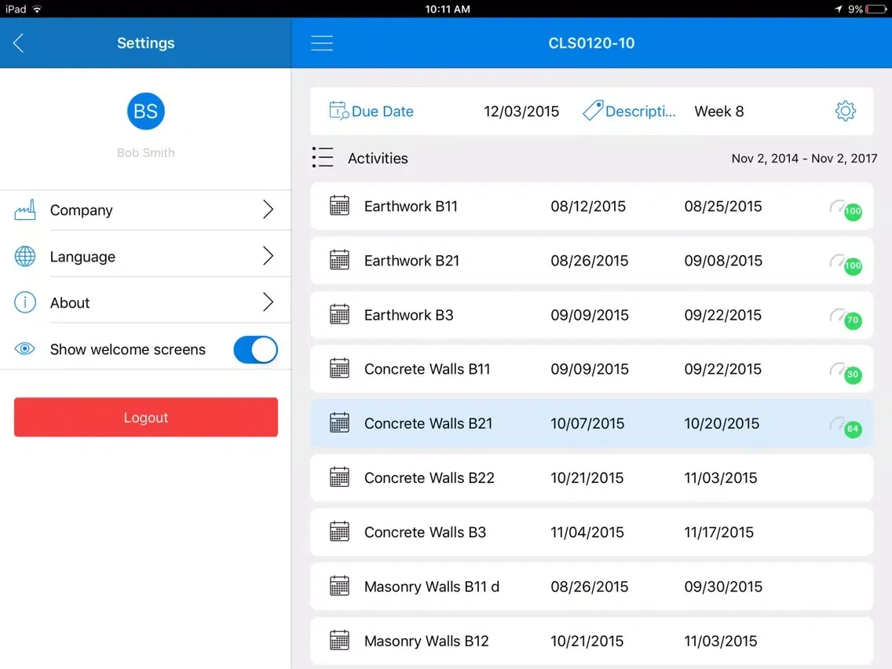
Task: Open About settings row
Action: pyautogui.click(x=145, y=302)
